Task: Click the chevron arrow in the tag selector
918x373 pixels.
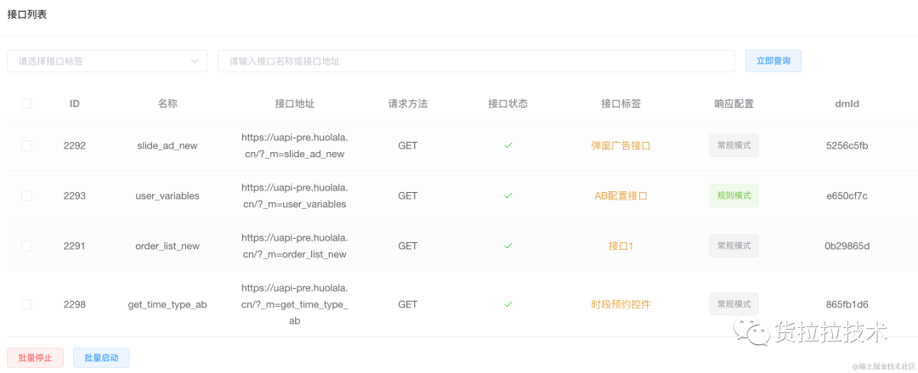Action: coord(195,61)
